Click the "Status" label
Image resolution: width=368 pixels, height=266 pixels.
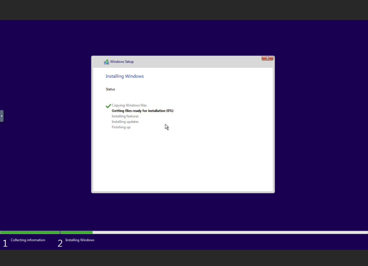(x=110, y=89)
